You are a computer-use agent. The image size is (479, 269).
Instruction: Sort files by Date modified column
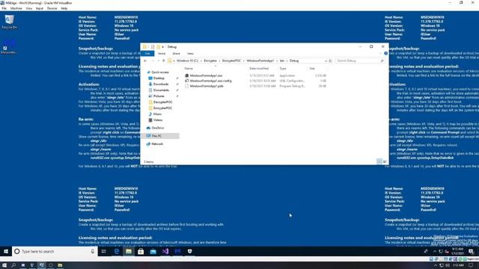point(259,69)
